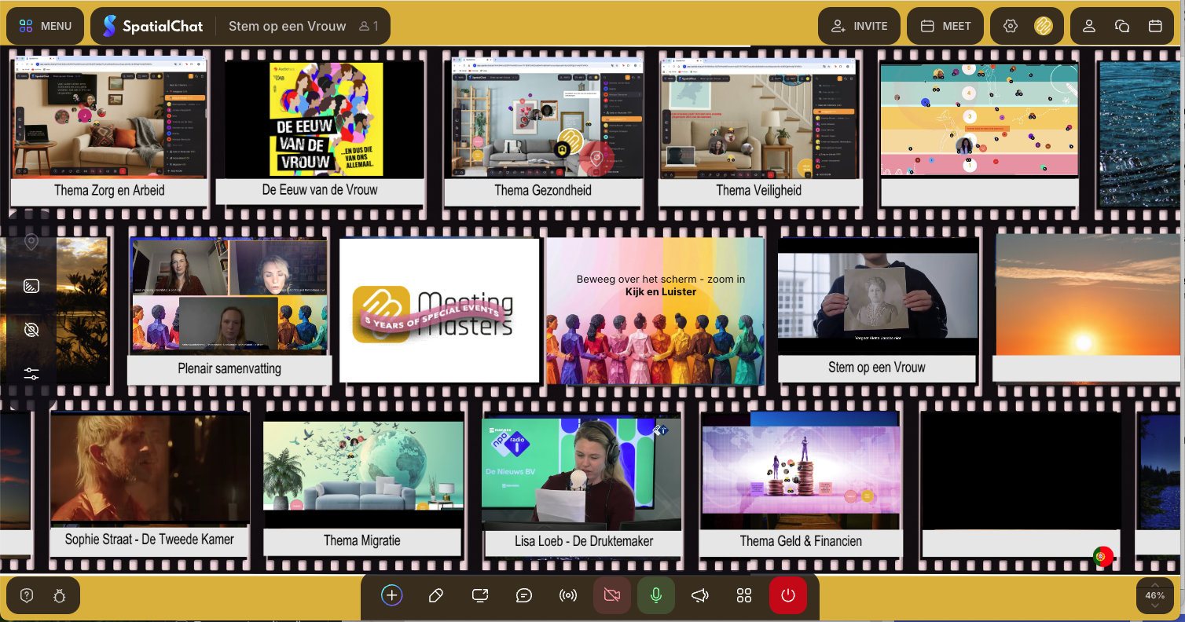
Task: Open the sliders settings icon in left sidebar
Action: 31,374
